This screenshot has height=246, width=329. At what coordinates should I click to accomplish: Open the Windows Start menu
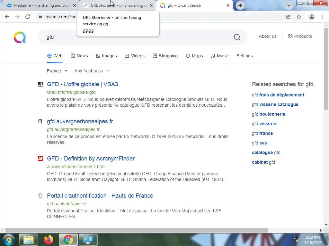(x=8, y=240)
